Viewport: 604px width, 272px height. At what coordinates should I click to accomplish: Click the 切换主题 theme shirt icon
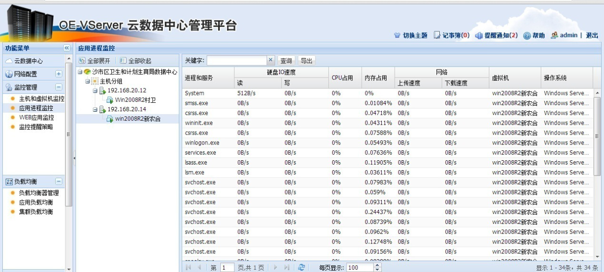[397, 36]
